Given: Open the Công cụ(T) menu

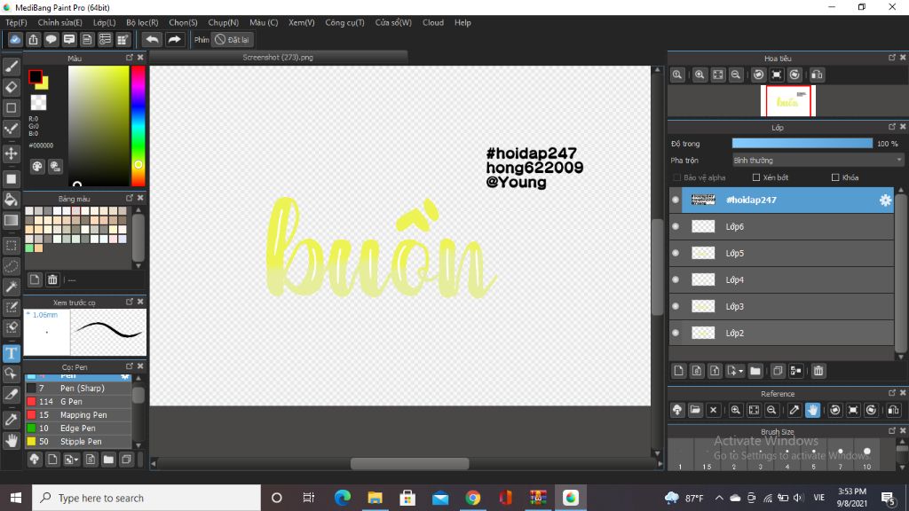Looking at the screenshot, I should 344,22.
